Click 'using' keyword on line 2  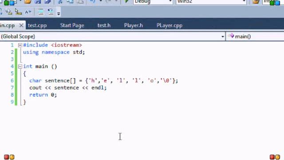[31, 52]
